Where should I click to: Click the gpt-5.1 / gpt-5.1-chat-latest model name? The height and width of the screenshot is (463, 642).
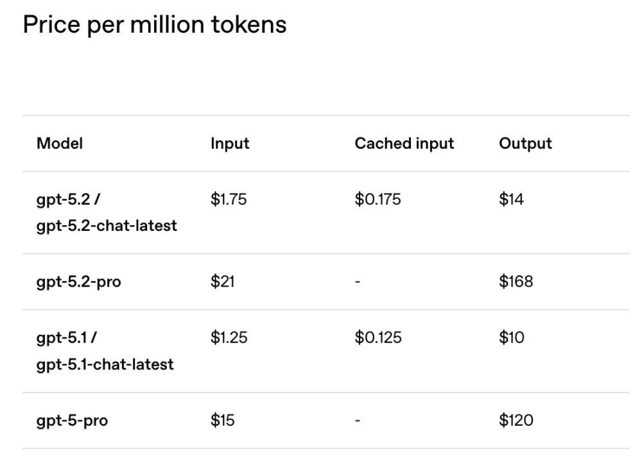click(105, 351)
